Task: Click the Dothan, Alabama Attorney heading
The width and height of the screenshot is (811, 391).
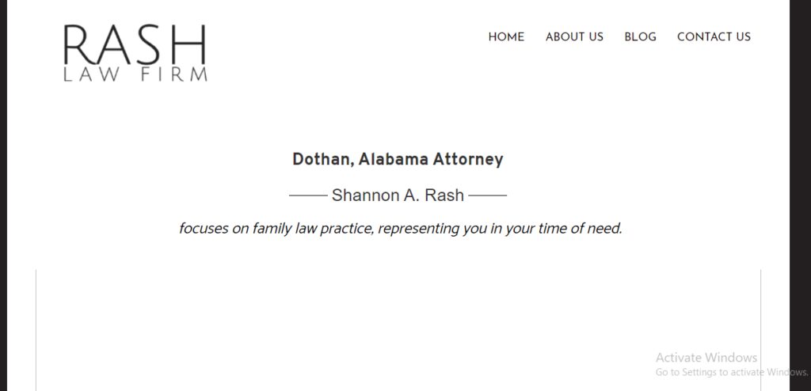Action: (398, 159)
